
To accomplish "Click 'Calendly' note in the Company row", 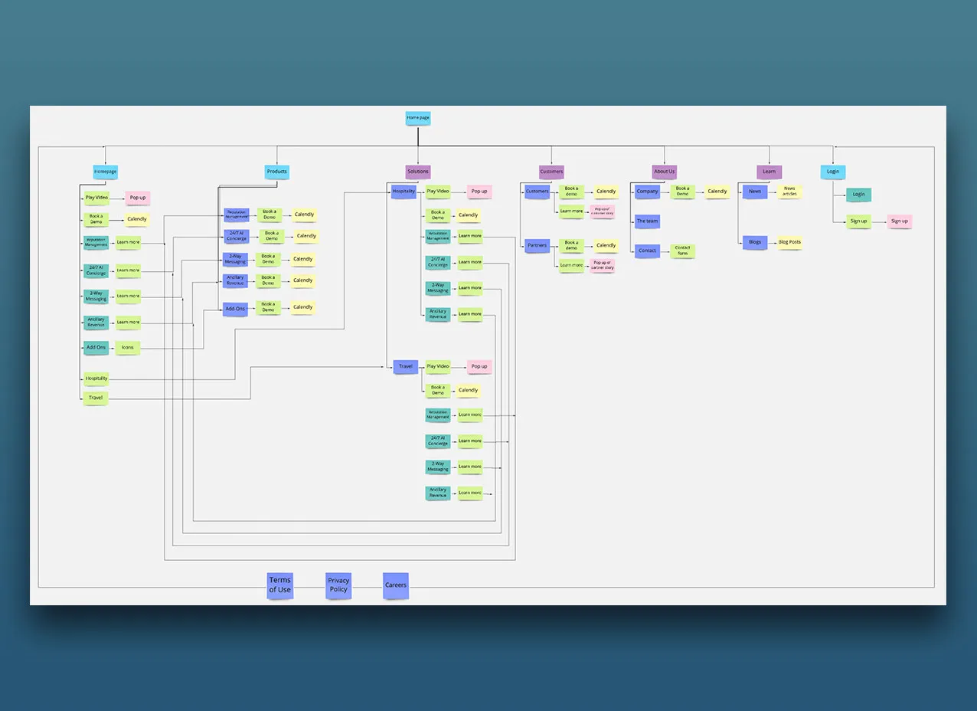I will 717,192.
